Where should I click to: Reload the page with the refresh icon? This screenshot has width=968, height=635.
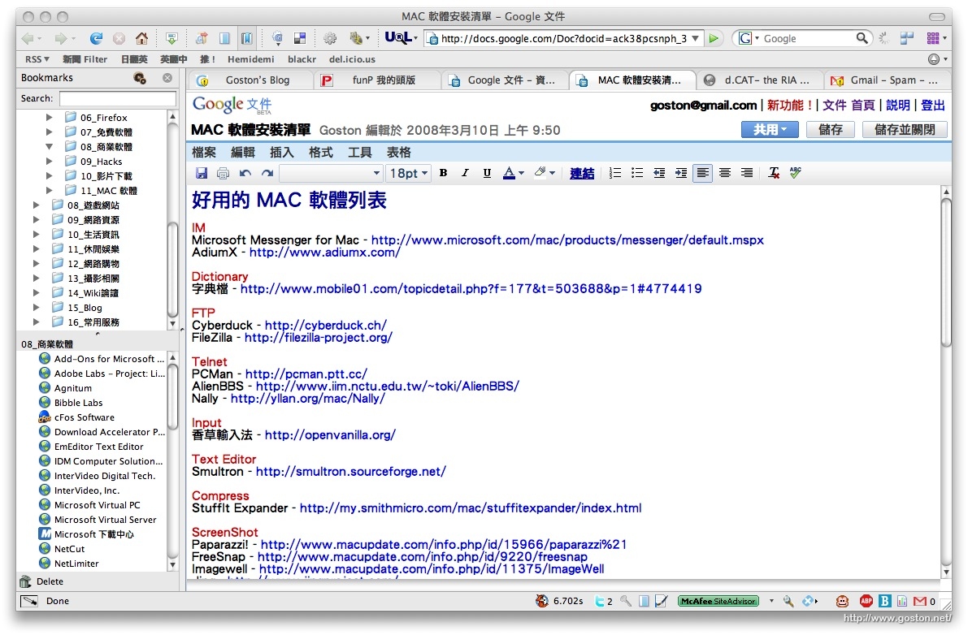96,38
